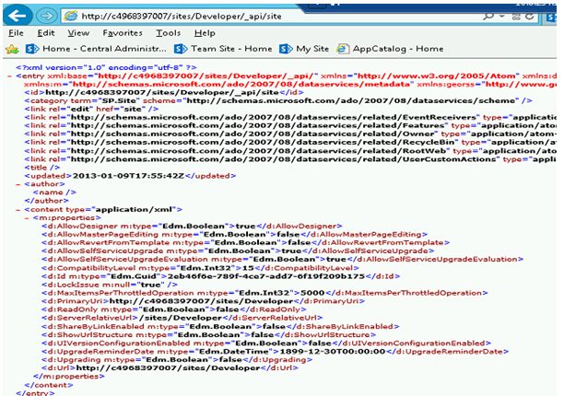Click the d:AllowSelfServiceUpgrade true line
The width and height of the screenshot is (564, 396).
coord(238,251)
